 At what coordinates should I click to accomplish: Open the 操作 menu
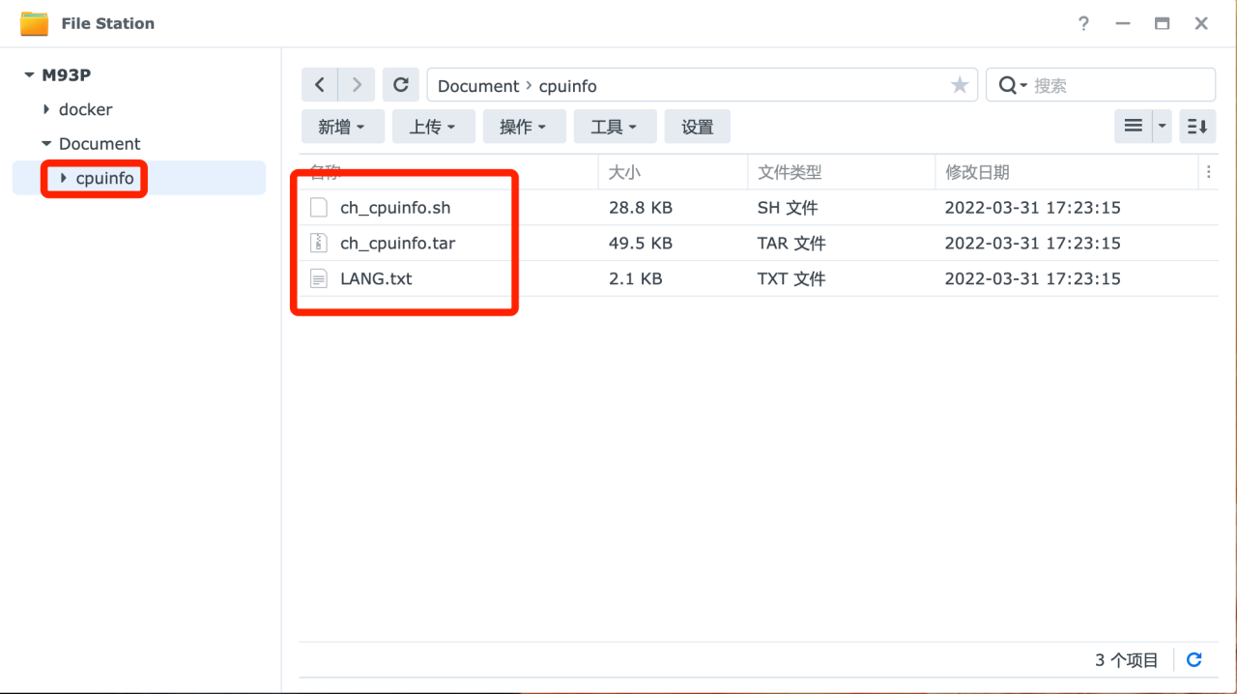(x=524, y=127)
